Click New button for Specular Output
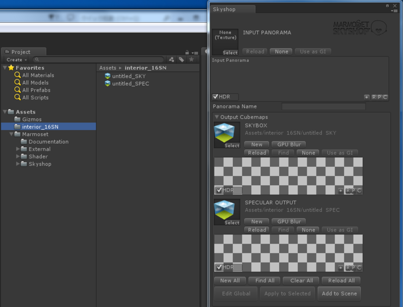Screen dimensions: 403x307 pyautogui.click(x=256, y=222)
